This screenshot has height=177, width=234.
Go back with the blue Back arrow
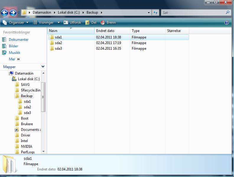click(x=5, y=12)
